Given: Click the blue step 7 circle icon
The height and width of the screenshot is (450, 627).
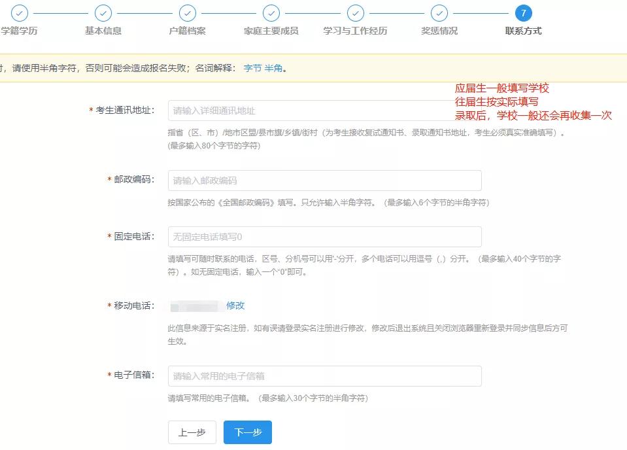Looking at the screenshot, I should 522,12.
